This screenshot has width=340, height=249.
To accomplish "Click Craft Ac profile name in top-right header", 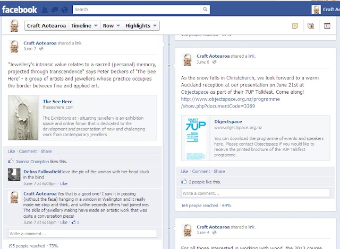I will [331, 10].
